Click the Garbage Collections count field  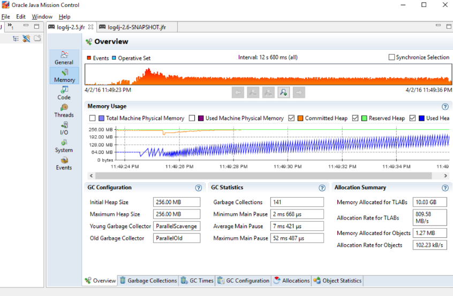(297, 202)
